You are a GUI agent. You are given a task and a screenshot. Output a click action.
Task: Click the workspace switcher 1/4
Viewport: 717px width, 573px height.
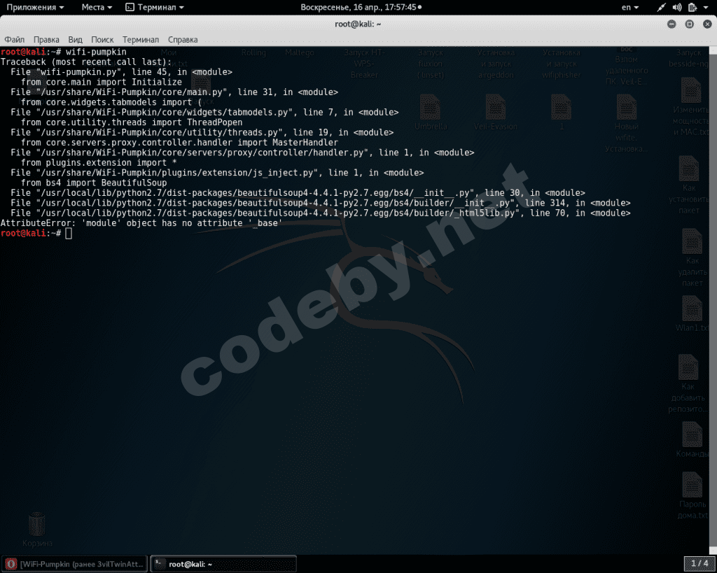click(699, 564)
